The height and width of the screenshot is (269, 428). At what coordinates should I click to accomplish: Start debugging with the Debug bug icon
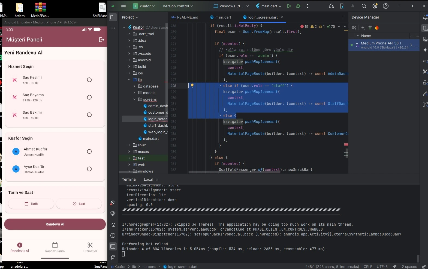click(298, 6)
